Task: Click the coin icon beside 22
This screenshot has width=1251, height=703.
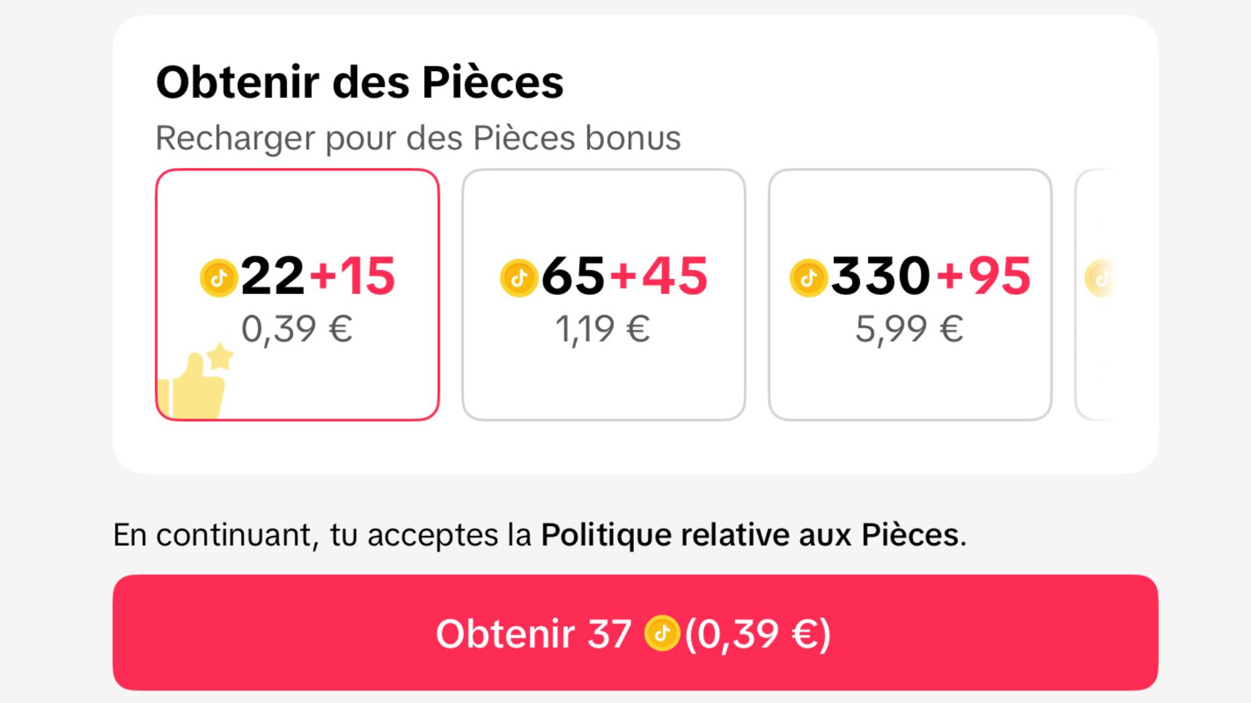Action: point(218,278)
